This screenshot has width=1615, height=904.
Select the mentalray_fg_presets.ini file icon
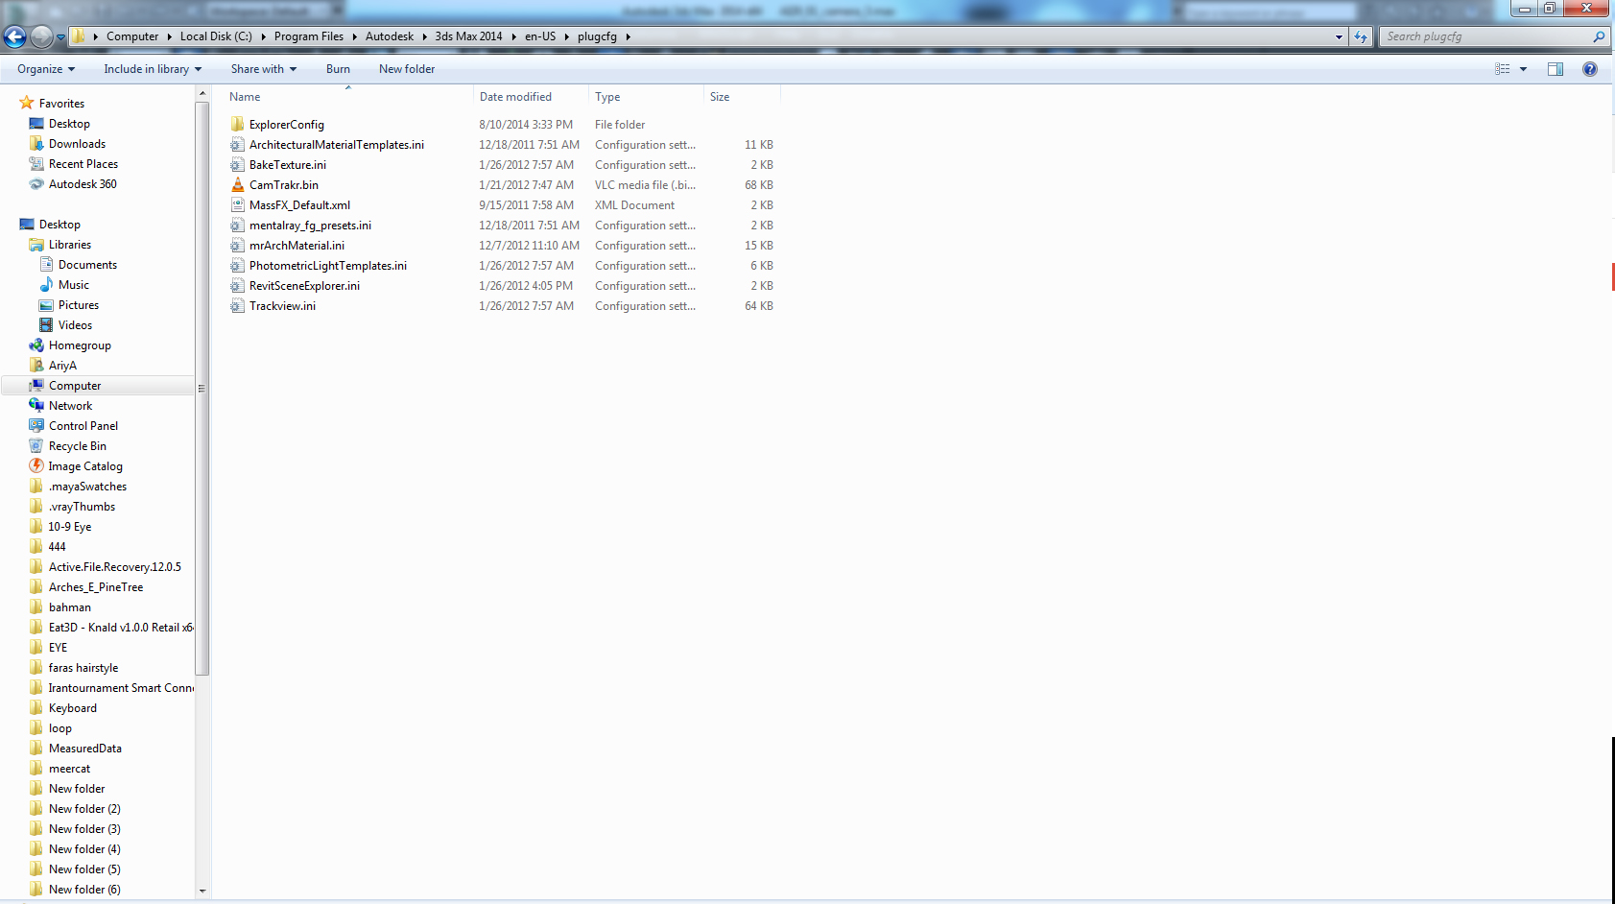pyautogui.click(x=238, y=226)
